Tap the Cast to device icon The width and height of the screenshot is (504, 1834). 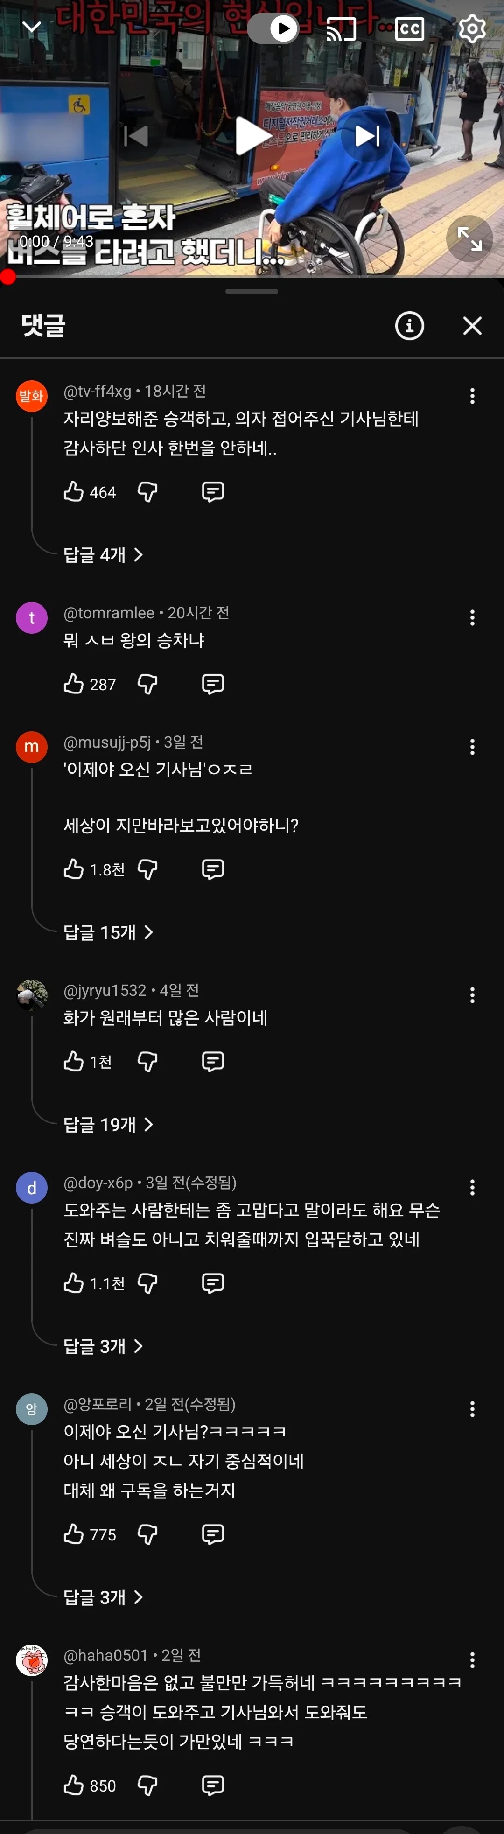coord(341,29)
